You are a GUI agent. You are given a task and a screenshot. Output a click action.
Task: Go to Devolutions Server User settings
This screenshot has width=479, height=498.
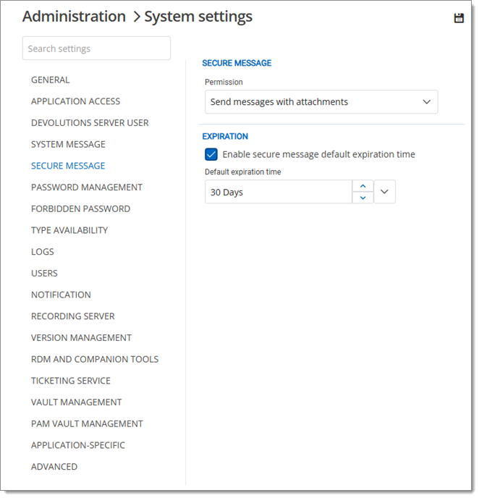pyautogui.click(x=90, y=123)
